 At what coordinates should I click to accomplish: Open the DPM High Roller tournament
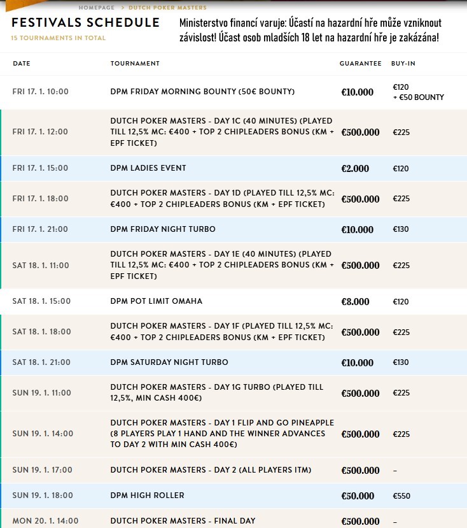pos(148,496)
